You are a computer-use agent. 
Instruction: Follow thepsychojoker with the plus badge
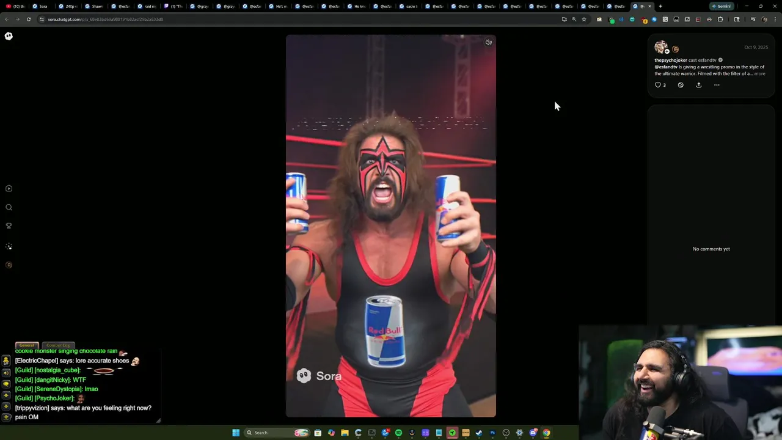[667, 51]
